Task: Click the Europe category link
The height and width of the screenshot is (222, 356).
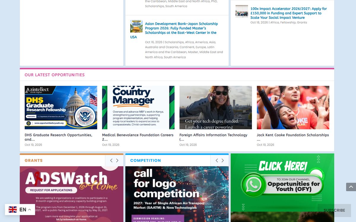Action: 201,47
